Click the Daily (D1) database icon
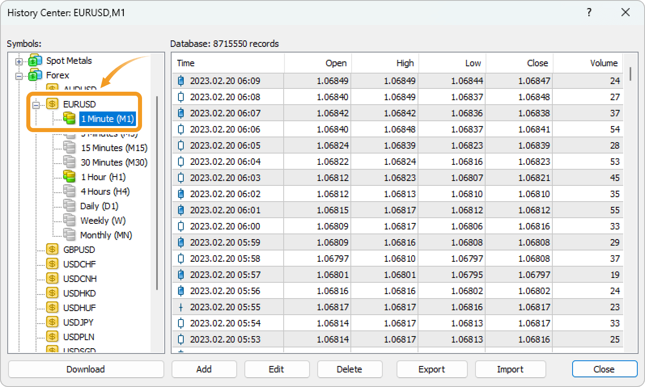 [x=69, y=206]
